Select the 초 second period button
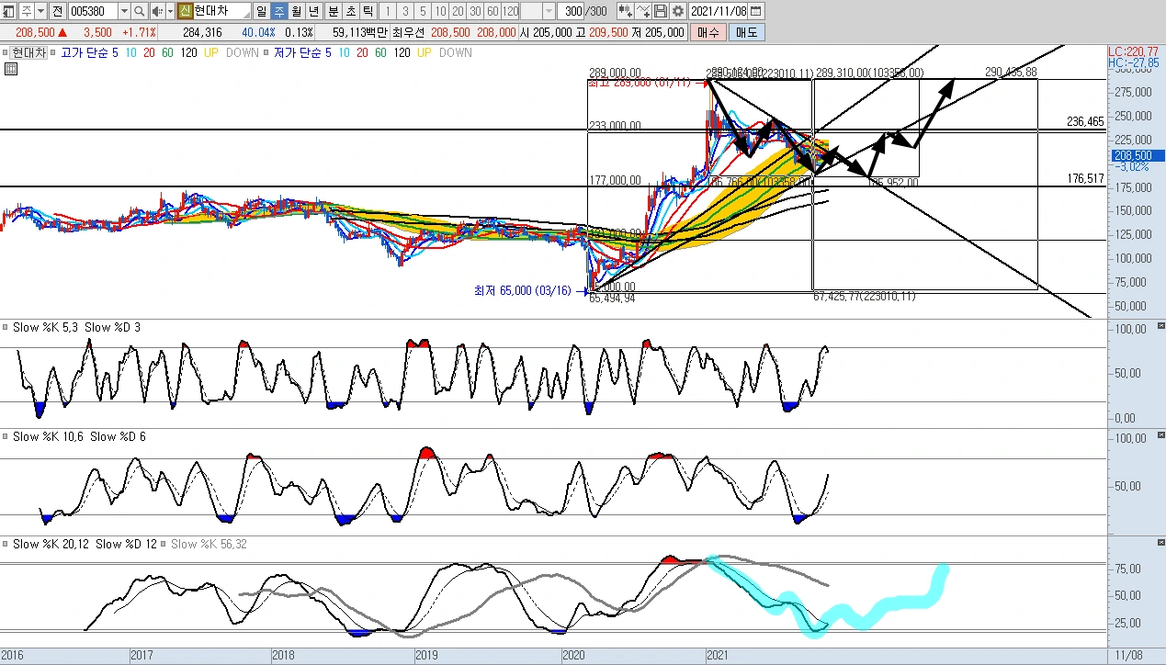The image size is (1166, 665). click(x=351, y=11)
